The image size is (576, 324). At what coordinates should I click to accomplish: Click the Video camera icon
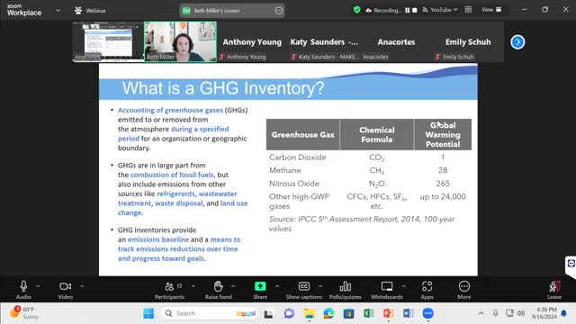click(x=66, y=286)
